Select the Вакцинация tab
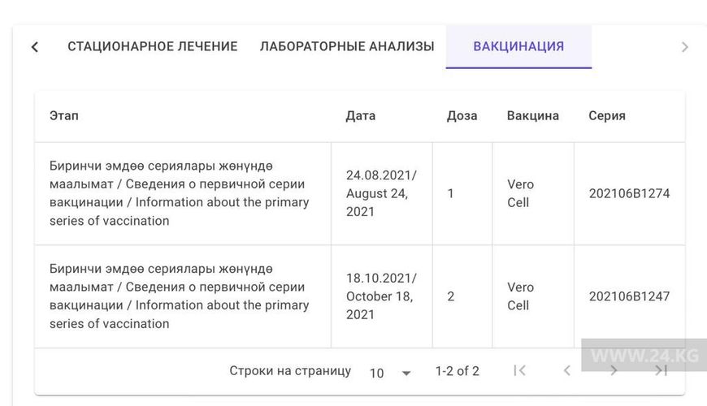Viewport: 707px width, 406px height. click(518, 46)
